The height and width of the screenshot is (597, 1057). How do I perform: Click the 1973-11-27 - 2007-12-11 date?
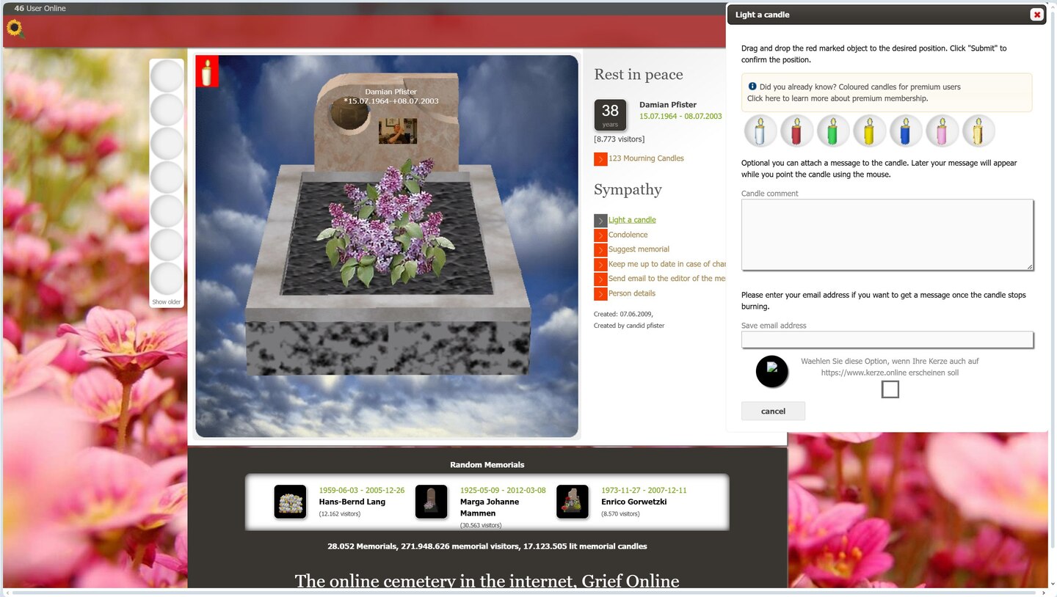tap(644, 490)
